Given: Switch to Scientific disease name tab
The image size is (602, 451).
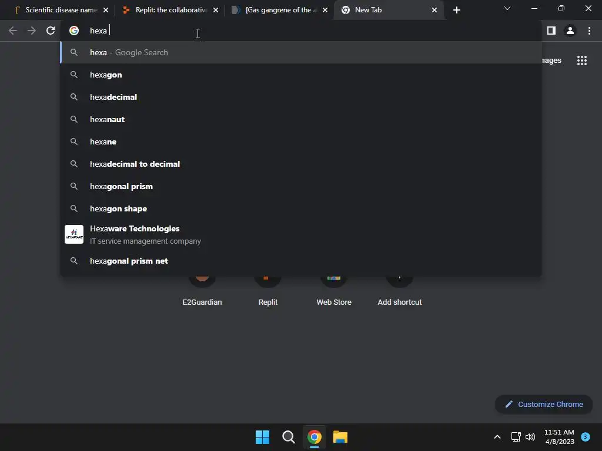Looking at the screenshot, I should (x=61, y=10).
